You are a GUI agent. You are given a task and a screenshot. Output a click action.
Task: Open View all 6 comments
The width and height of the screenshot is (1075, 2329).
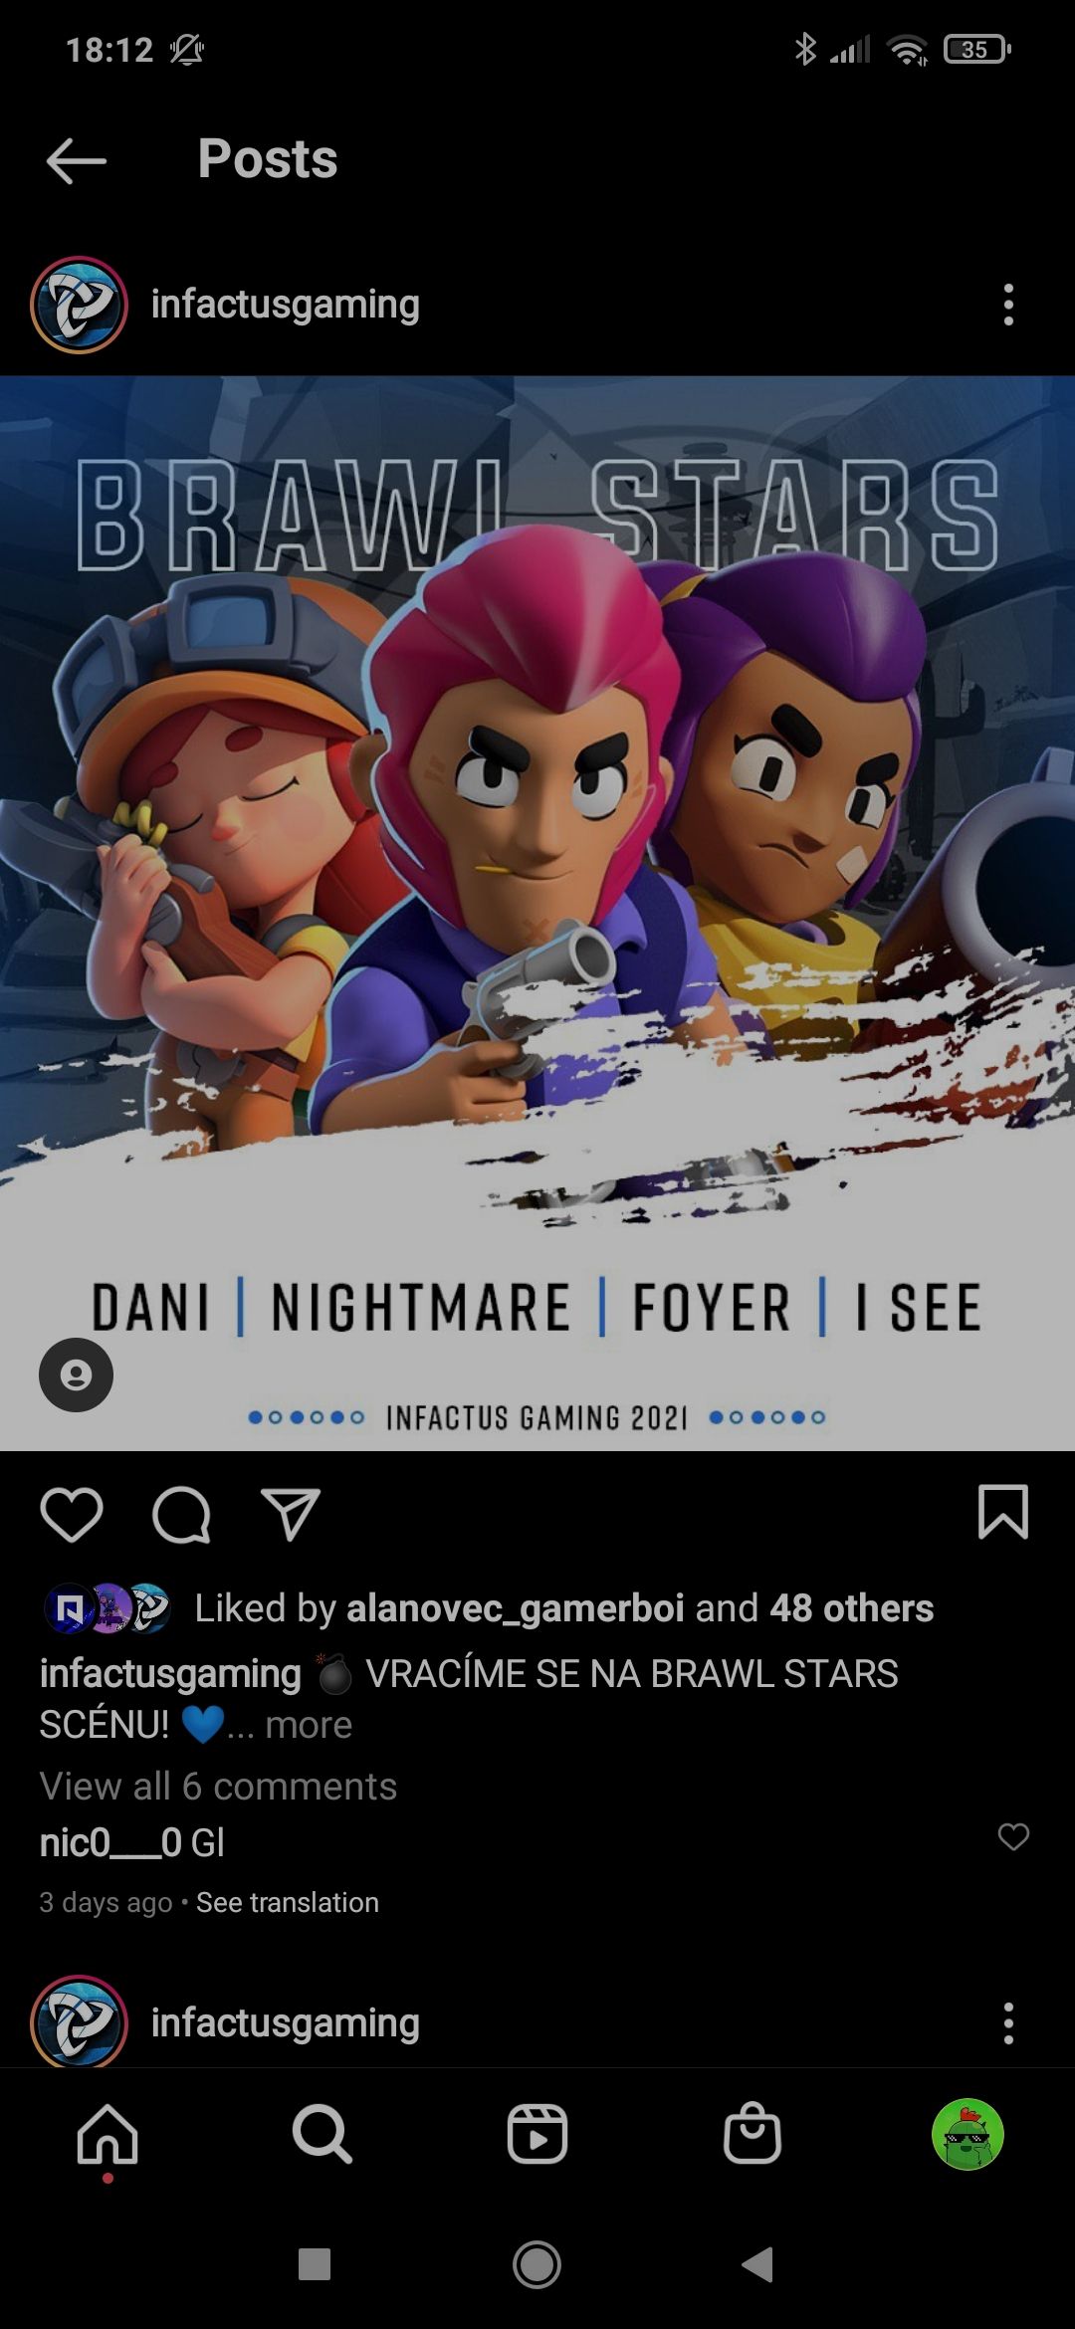click(x=218, y=1787)
